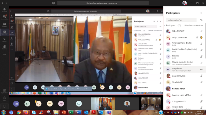Open the Activité notifications bell
206x115 pixels.
pos(4,10)
